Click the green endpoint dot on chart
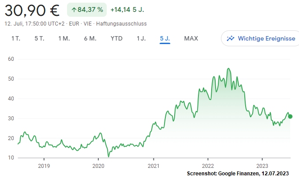Viewport: 299px width, 178px height. coord(290,116)
